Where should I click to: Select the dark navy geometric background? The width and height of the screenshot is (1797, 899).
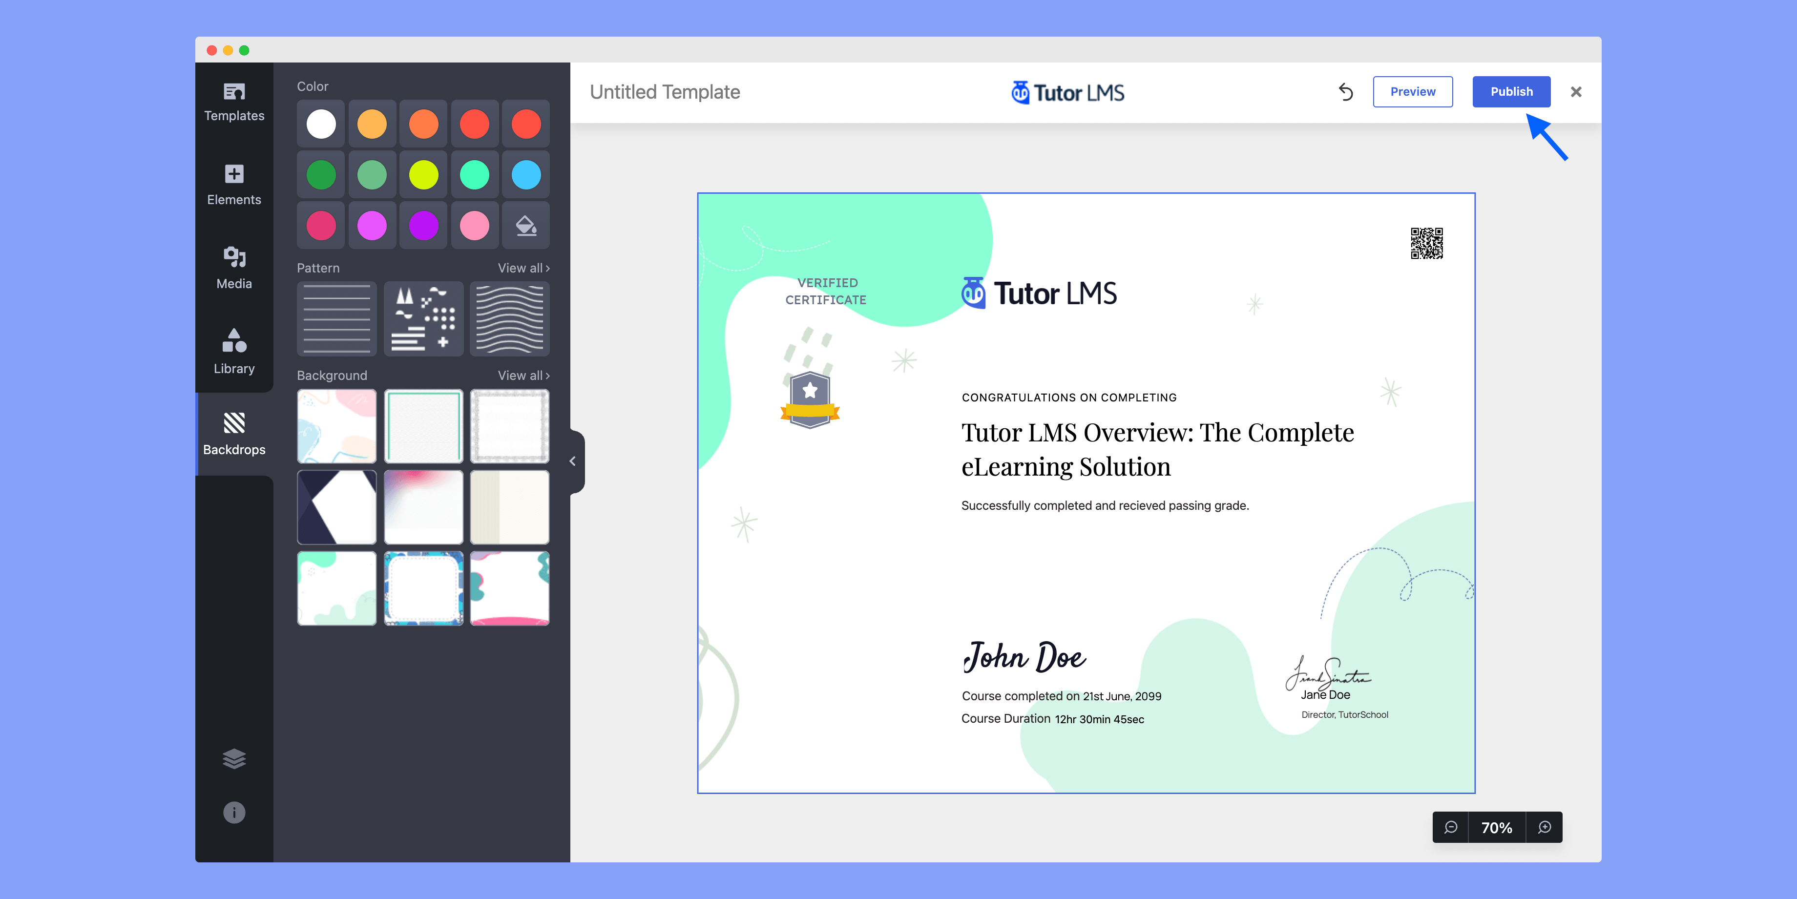(x=337, y=507)
